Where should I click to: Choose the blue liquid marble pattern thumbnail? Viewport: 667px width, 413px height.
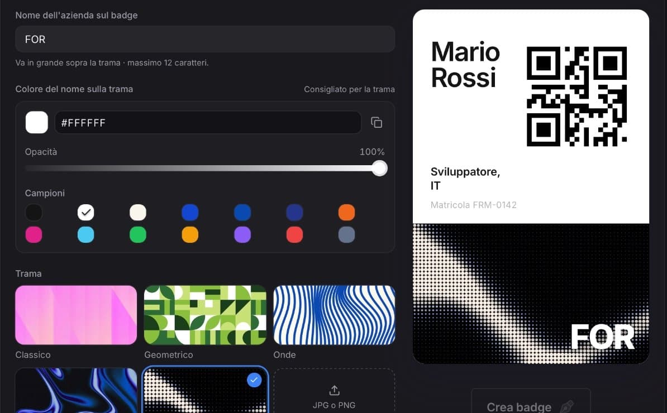[x=76, y=391]
